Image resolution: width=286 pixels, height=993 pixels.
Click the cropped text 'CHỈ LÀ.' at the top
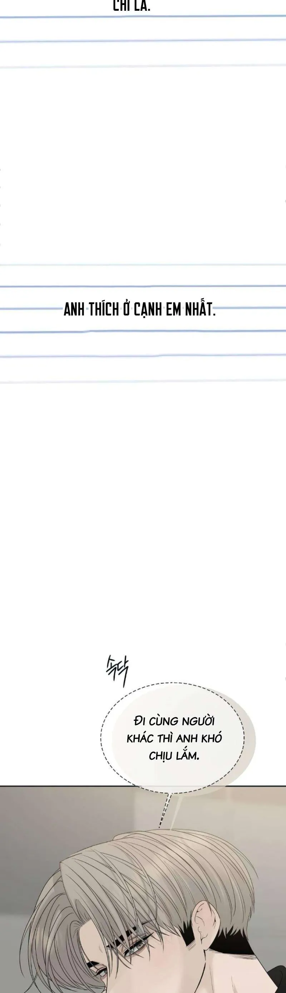coord(131,6)
